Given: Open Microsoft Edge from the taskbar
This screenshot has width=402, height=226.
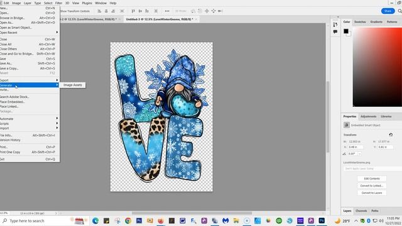Looking at the screenshot, I should [x=95, y=220].
